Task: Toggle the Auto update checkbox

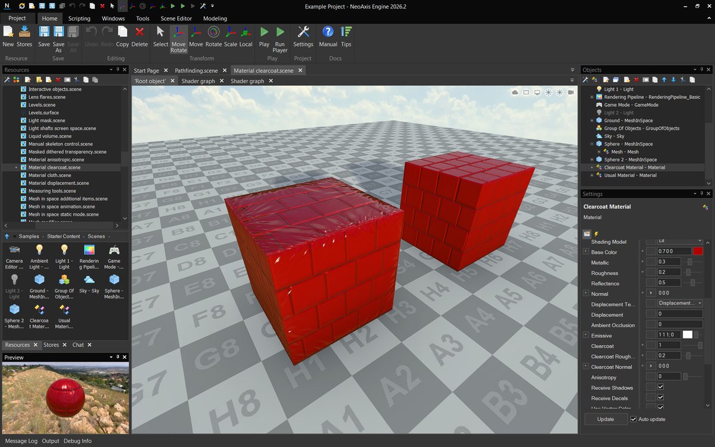Action: point(633,419)
